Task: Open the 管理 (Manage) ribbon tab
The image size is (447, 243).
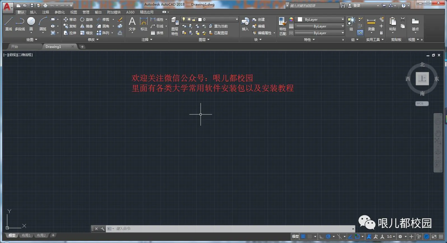Action: 86,12
